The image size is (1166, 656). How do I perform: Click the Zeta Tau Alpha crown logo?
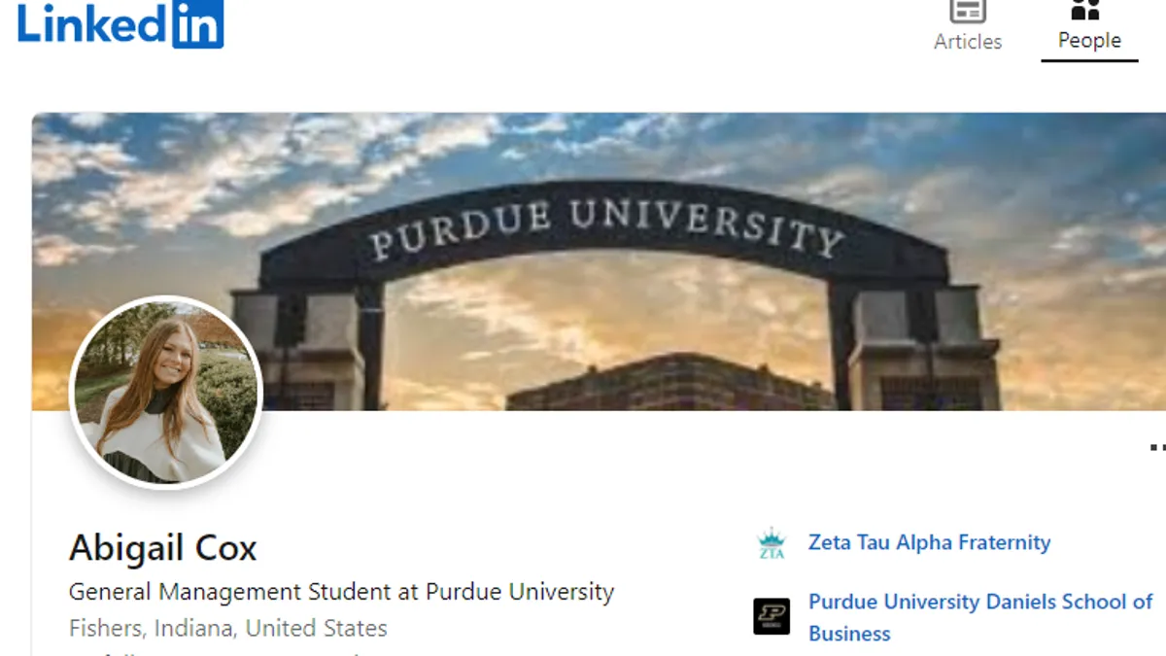click(772, 543)
